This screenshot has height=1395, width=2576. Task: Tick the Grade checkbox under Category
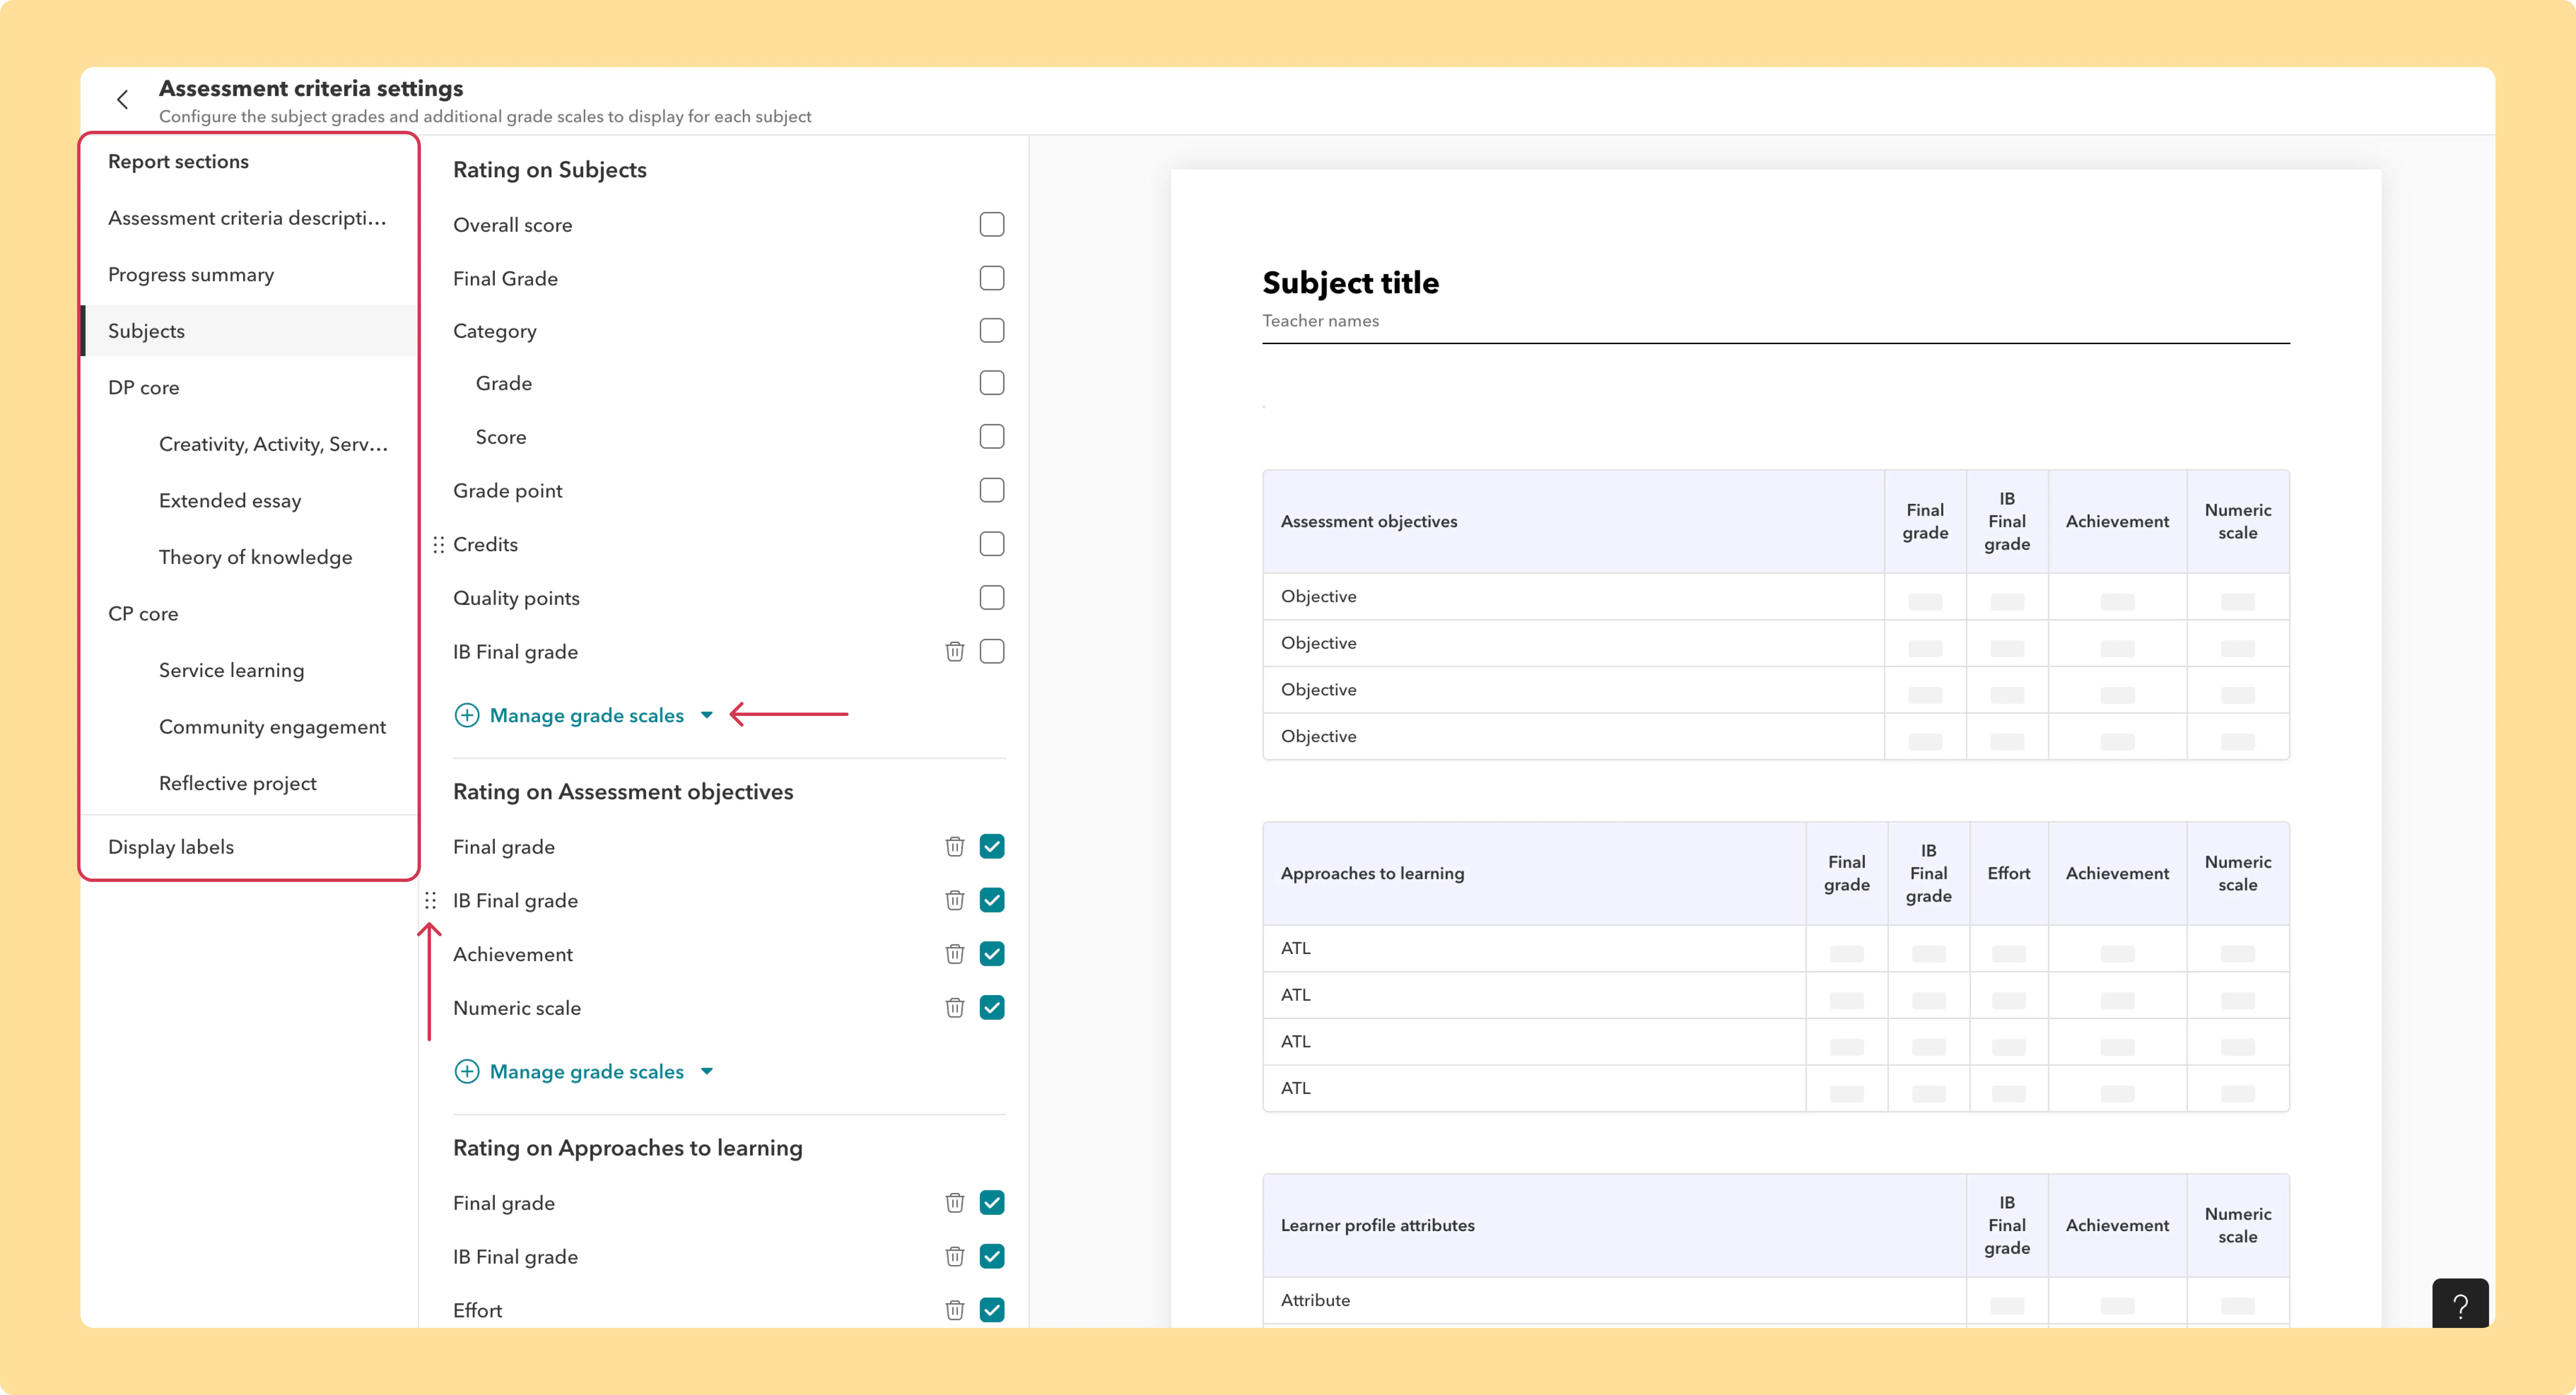992,383
